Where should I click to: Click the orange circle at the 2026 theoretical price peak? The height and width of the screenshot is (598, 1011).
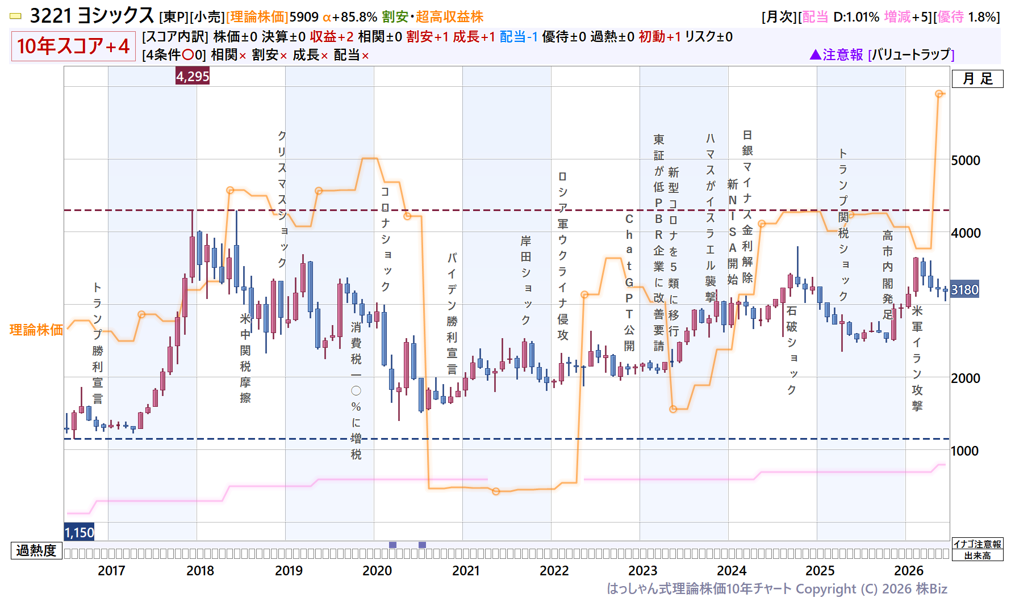click(939, 94)
